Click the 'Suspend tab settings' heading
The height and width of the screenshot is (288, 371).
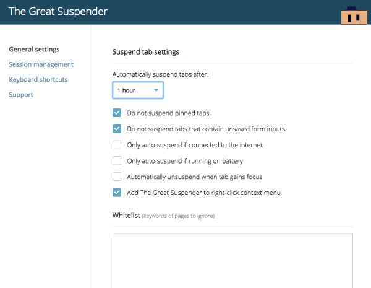click(x=146, y=52)
